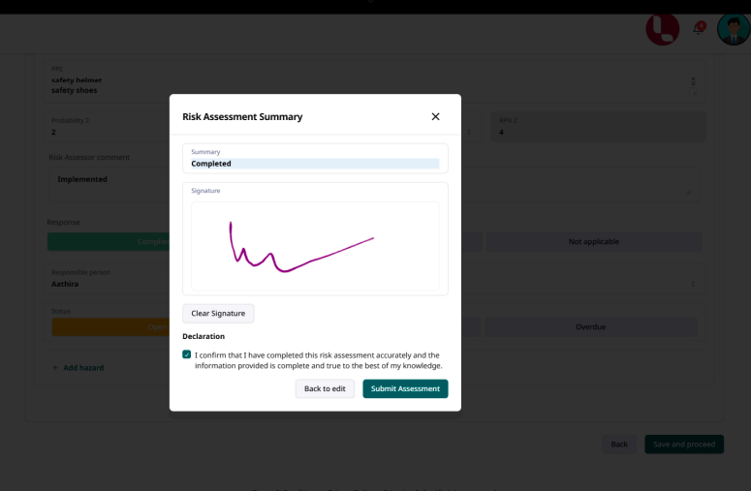The image size is (751, 491).
Task: Open the user profile avatar
Action: tap(733, 29)
